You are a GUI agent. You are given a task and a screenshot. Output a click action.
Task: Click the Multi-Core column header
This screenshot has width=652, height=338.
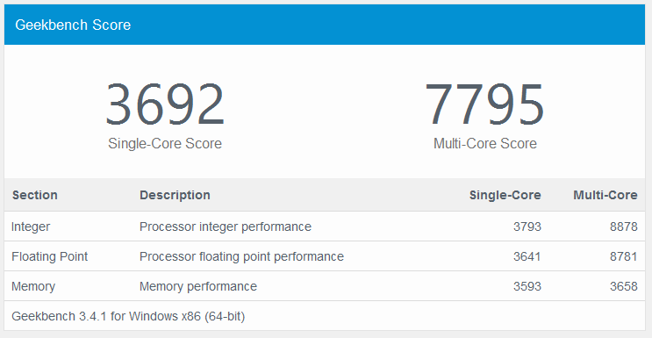tap(605, 195)
